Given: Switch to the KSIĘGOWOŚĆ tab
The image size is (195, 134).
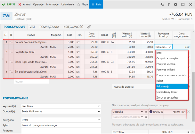Looking at the screenshot, I should pos(73,26).
